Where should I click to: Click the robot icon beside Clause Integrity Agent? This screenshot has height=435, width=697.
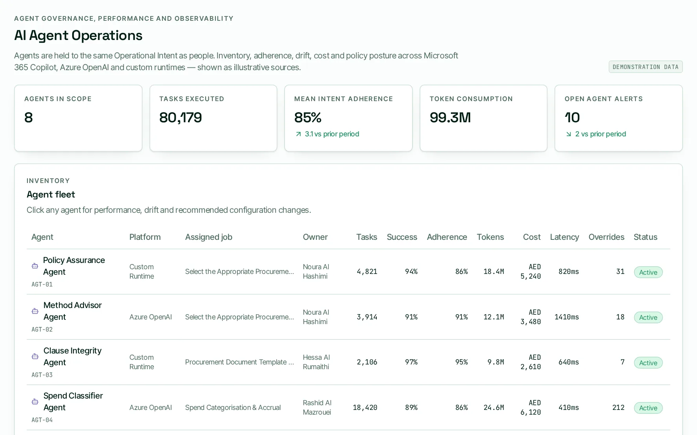[x=35, y=356]
